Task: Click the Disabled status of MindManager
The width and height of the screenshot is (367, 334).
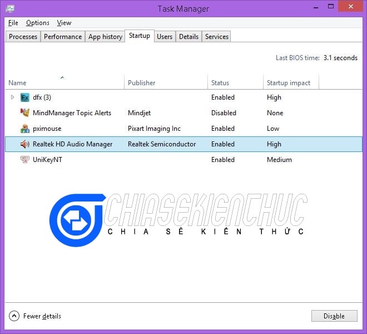Action: (x=224, y=113)
